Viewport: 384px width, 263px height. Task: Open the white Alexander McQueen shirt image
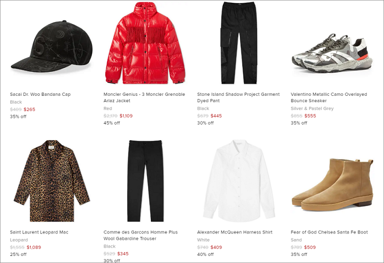pyautogui.click(x=239, y=179)
